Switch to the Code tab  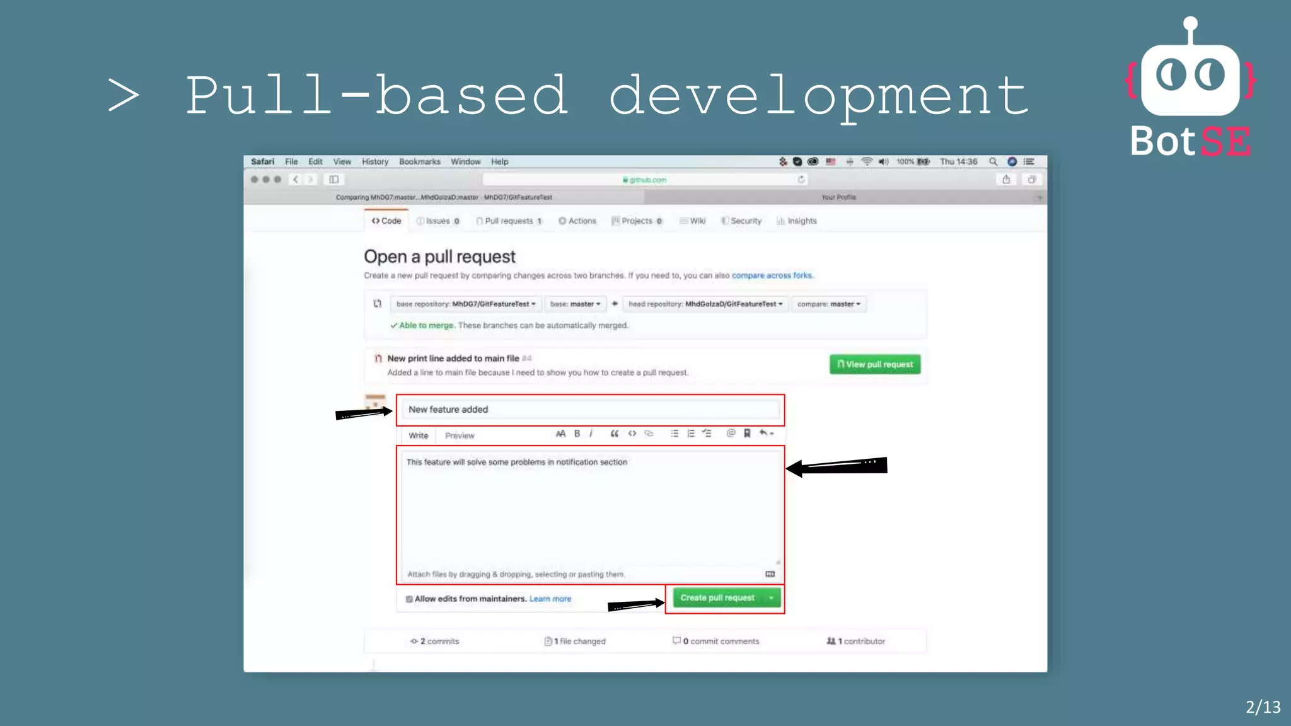click(386, 221)
